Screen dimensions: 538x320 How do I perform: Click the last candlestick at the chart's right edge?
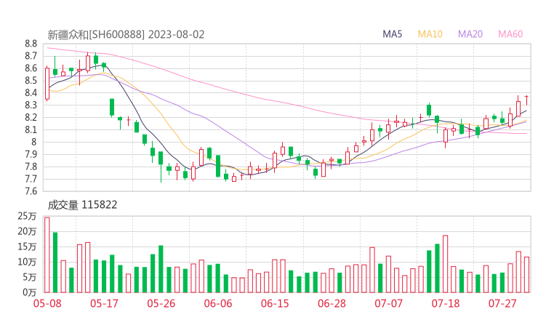526,100
